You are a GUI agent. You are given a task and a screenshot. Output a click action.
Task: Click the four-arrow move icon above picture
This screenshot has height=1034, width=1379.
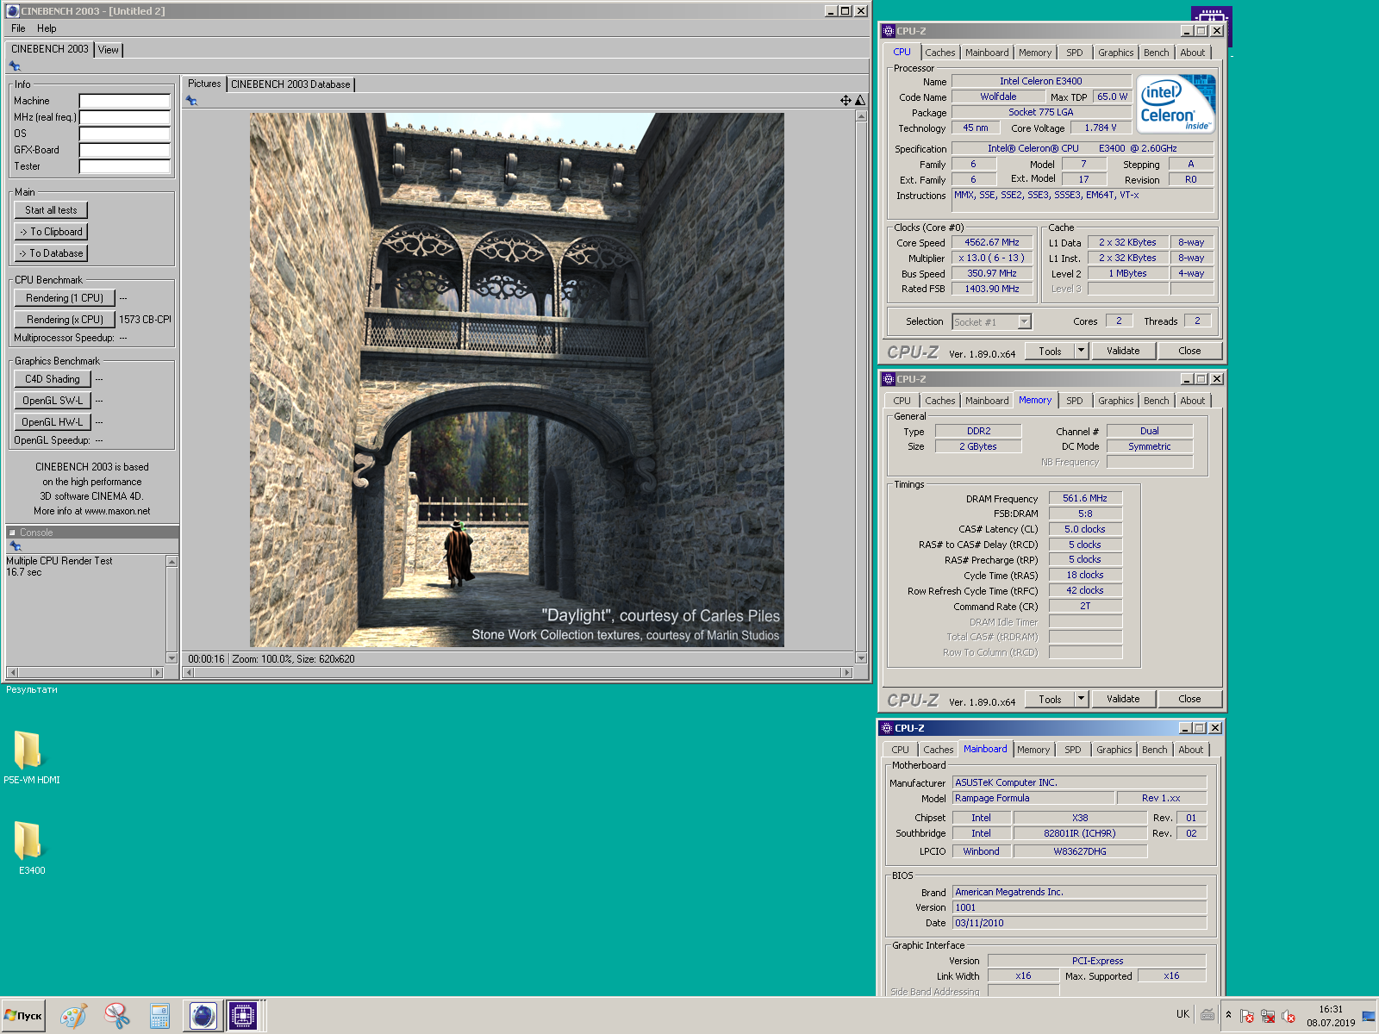(845, 101)
